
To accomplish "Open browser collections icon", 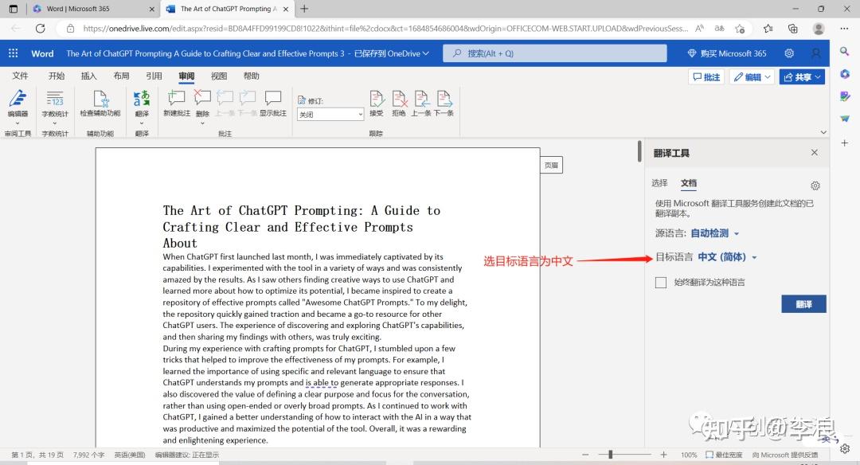I will tap(792, 29).
